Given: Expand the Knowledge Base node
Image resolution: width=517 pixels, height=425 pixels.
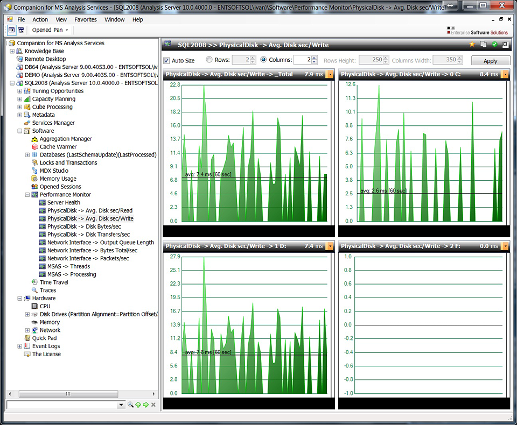Looking at the screenshot, I should tap(12, 51).
